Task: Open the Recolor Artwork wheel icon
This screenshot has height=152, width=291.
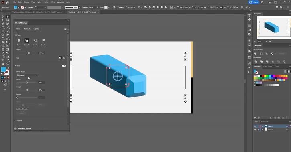Action: click(x=114, y=7)
